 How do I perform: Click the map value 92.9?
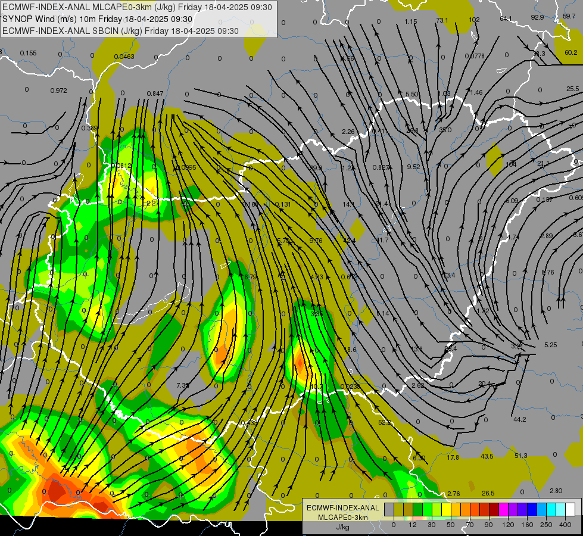point(537,17)
